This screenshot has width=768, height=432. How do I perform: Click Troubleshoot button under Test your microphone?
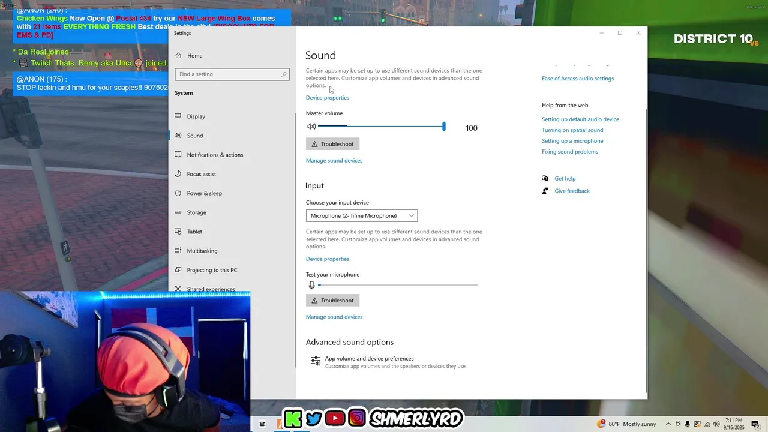(x=332, y=301)
